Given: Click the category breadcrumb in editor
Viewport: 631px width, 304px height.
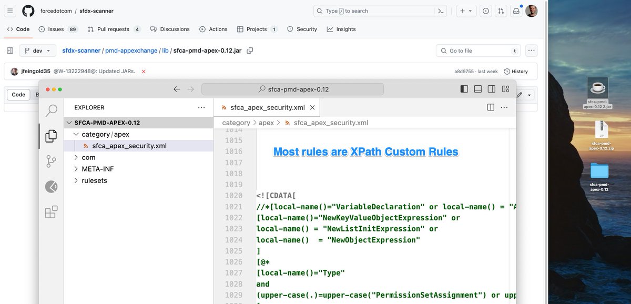Looking at the screenshot, I should tap(236, 123).
